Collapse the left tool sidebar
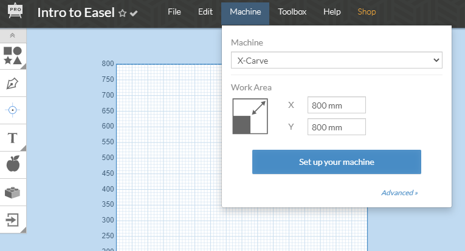 pyautogui.click(x=13, y=36)
